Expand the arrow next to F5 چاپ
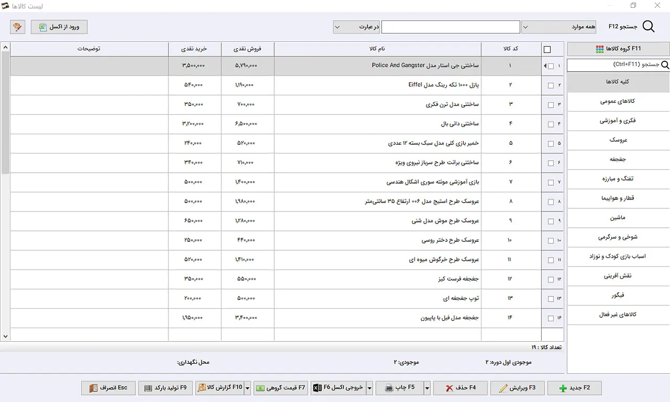 point(427,388)
